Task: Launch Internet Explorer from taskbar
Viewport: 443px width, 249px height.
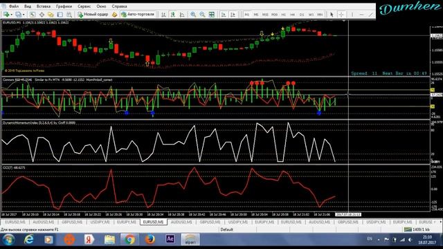Action: coord(29,240)
